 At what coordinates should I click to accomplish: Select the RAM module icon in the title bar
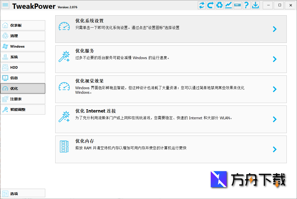coord(237,5)
